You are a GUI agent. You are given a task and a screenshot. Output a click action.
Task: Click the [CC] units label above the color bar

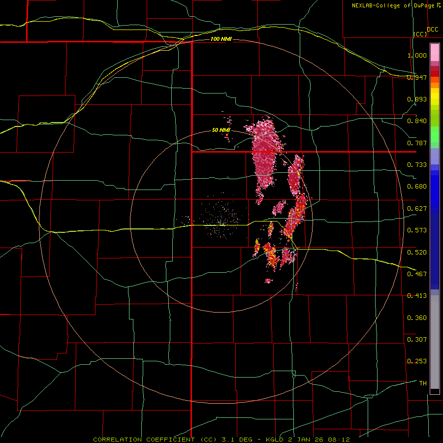pyautogui.click(x=420, y=34)
